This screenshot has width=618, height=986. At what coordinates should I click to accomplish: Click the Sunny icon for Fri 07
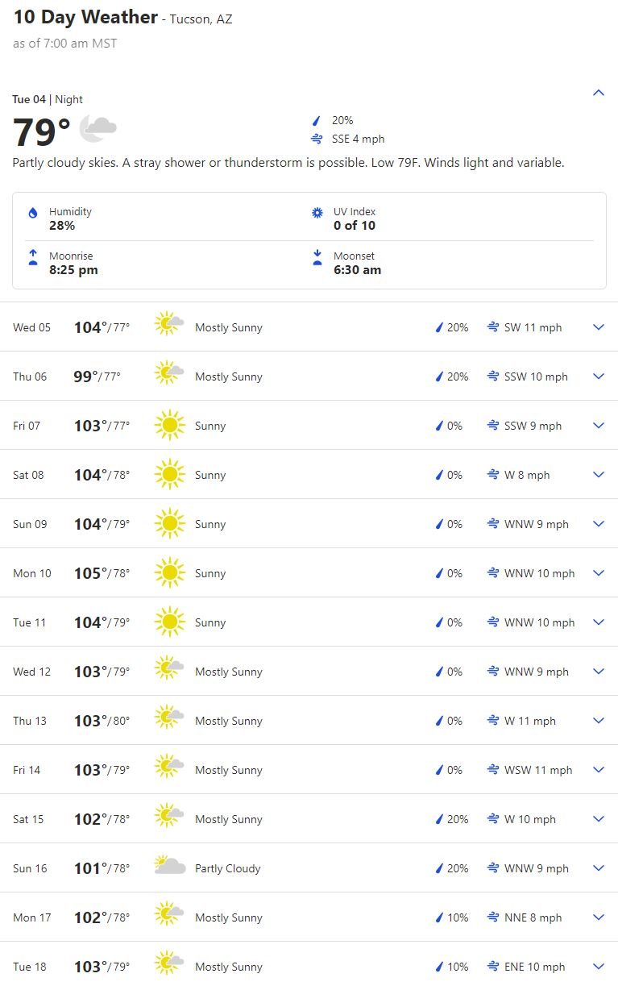[x=170, y=426]
